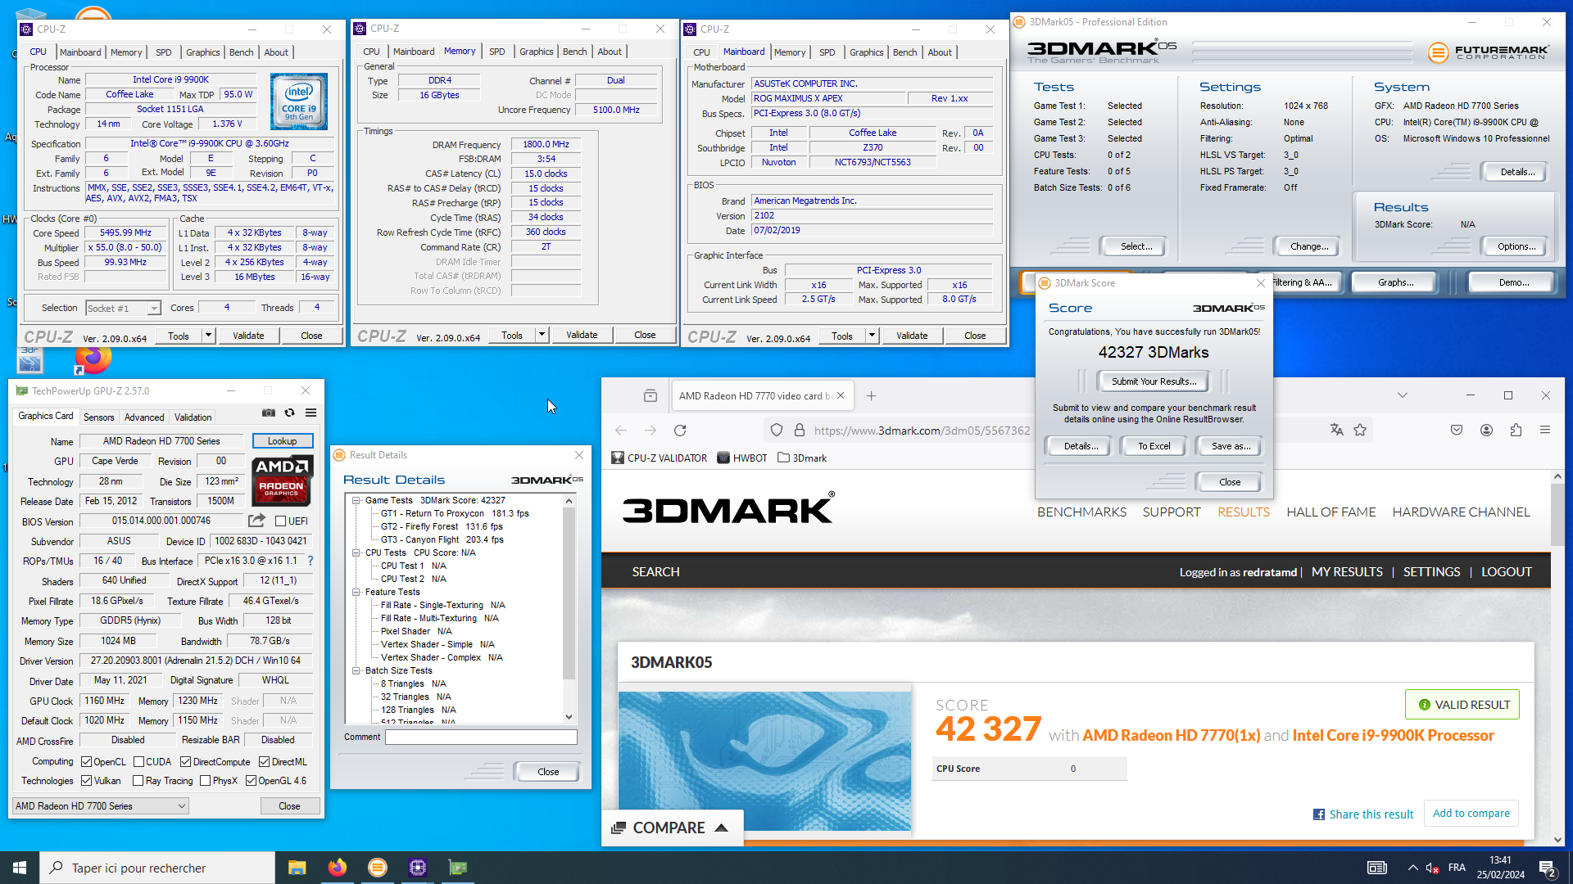This screenshot has height=884, width=1573.
Task: Open the 3DMark05 taskbar icon
Action: [x=377, y=868]
